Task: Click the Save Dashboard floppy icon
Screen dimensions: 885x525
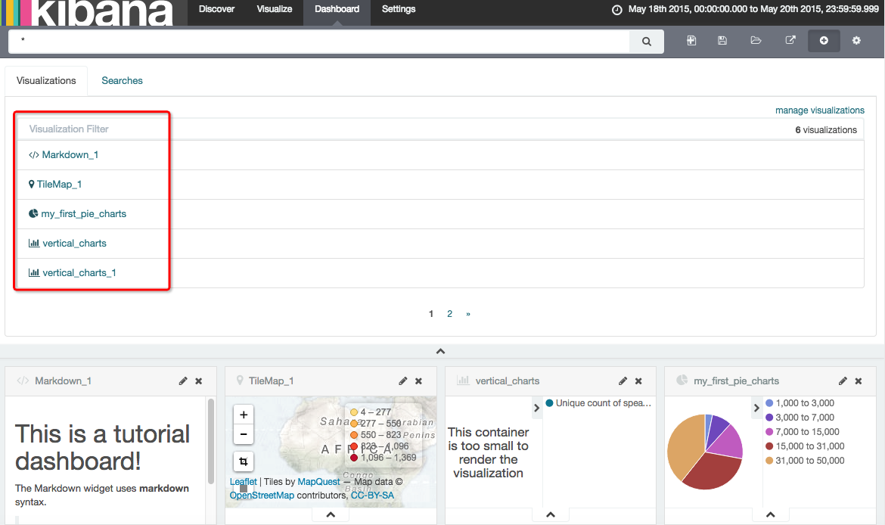Action: click(722, 41)
